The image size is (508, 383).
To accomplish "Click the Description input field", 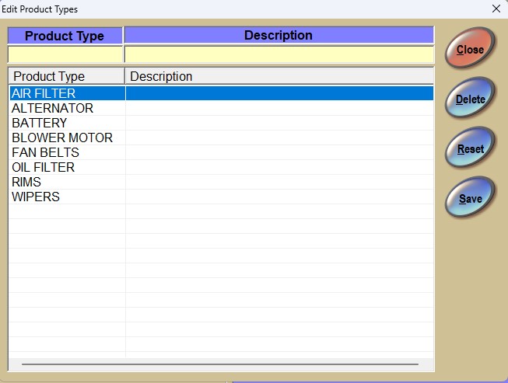I will tap(279, 54).
